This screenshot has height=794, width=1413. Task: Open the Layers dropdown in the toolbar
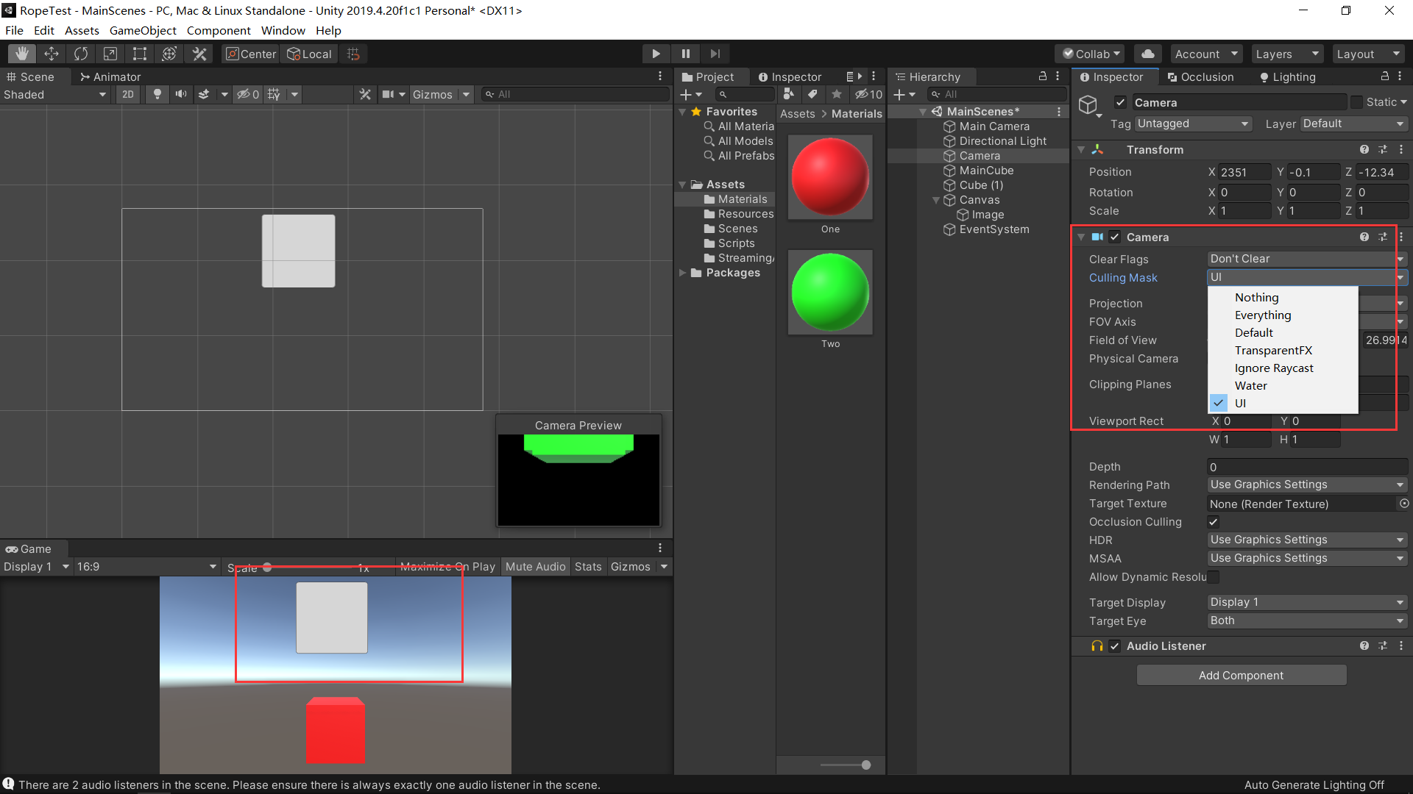[1286, 53]
